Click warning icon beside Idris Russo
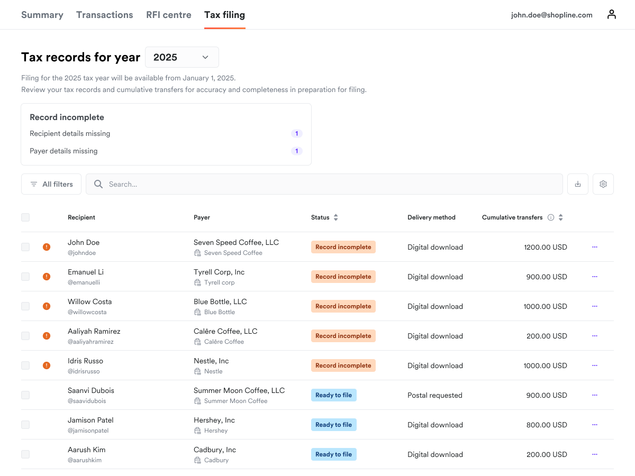This screenshot has width=635, height=476. click(47, 365)
